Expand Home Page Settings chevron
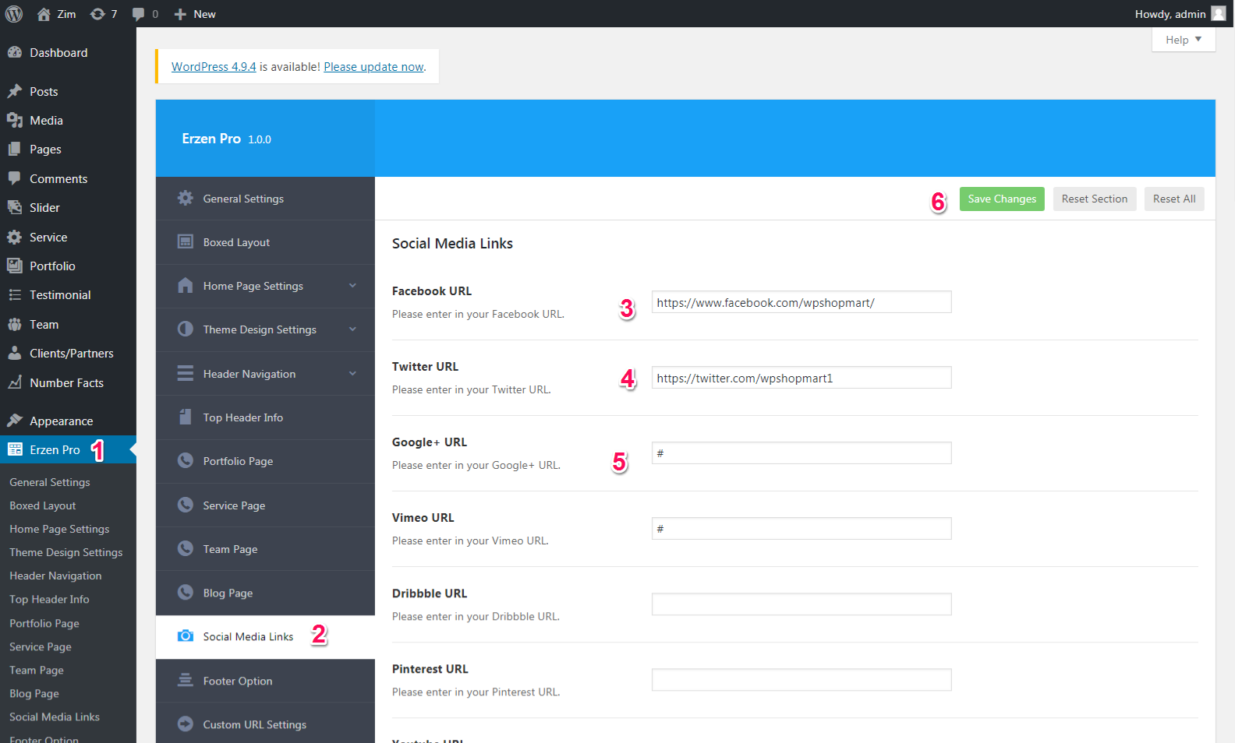This screenshot has height=743, width=1235. pyautogui.click(x=352, y=286)
